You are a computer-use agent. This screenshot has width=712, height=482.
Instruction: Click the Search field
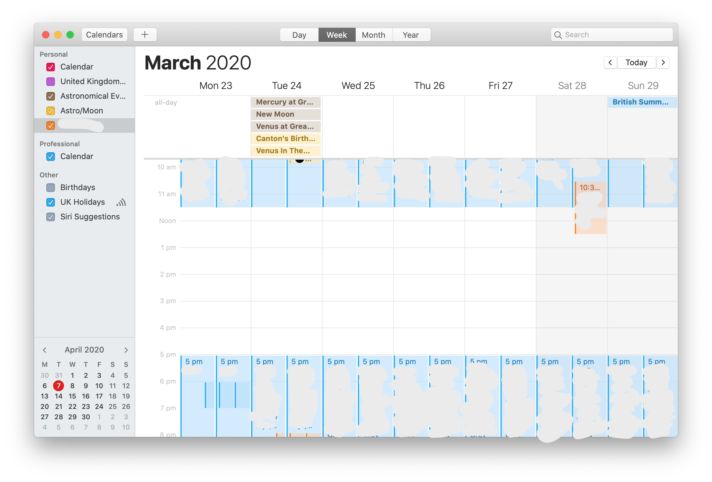point(612,35)
